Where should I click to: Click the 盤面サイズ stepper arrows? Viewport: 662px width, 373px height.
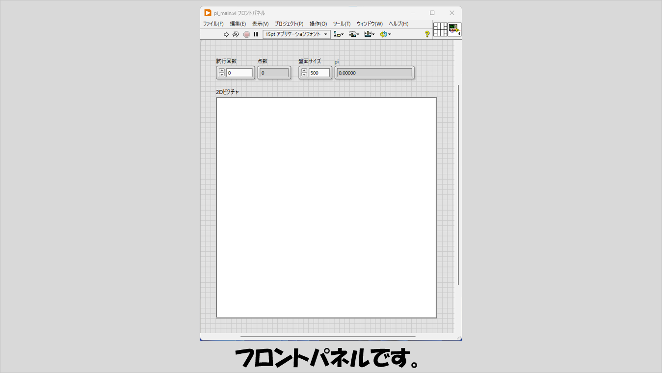pyautogui.click(x=304, y=73)
